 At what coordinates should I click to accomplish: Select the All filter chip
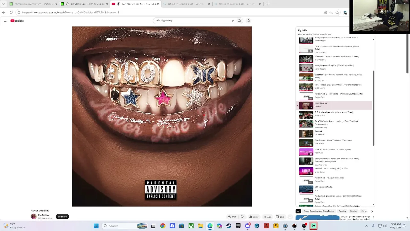click(x=298, y=211)
